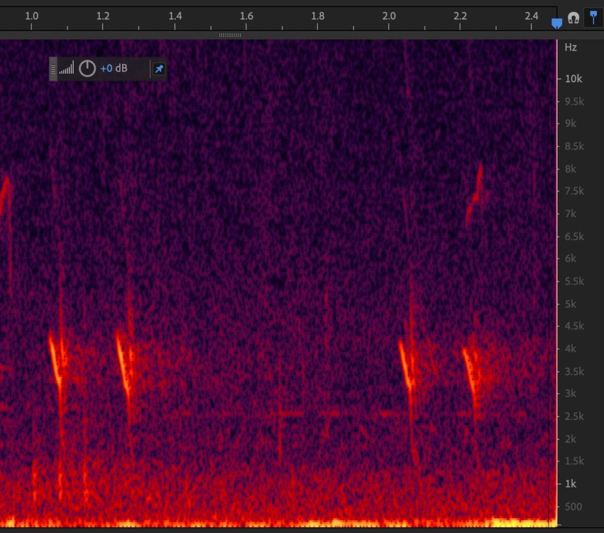Image resolution: width=604 pixels, height=533 pixels.
Task: Click the 10k label on frequency scale
Action: pos(573,79)
